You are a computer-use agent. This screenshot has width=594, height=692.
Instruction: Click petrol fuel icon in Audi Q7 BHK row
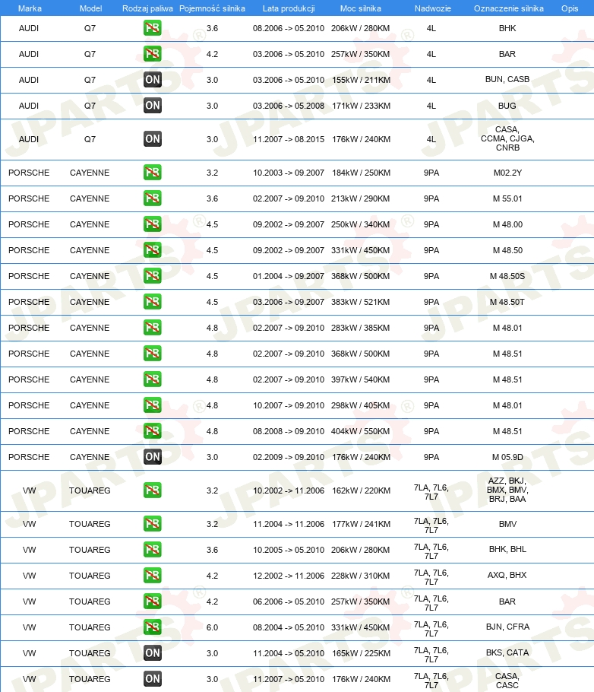click(152, 28)
